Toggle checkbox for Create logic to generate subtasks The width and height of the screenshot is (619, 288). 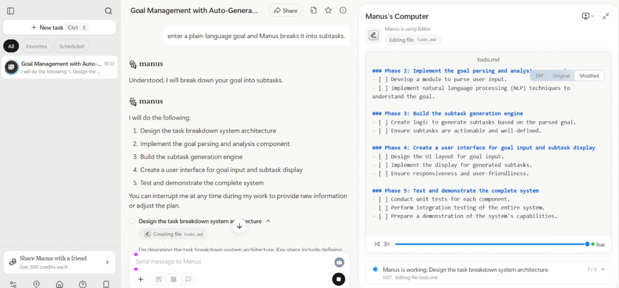point(383,123)
